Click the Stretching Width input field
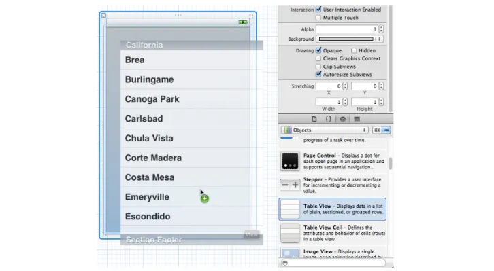This screenshot has width=494, height=271. tap(329, 102)
